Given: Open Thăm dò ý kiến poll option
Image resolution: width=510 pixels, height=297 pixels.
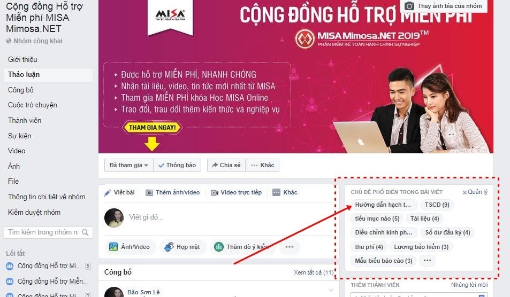Looking at the screenshot, I should (242, 247).
